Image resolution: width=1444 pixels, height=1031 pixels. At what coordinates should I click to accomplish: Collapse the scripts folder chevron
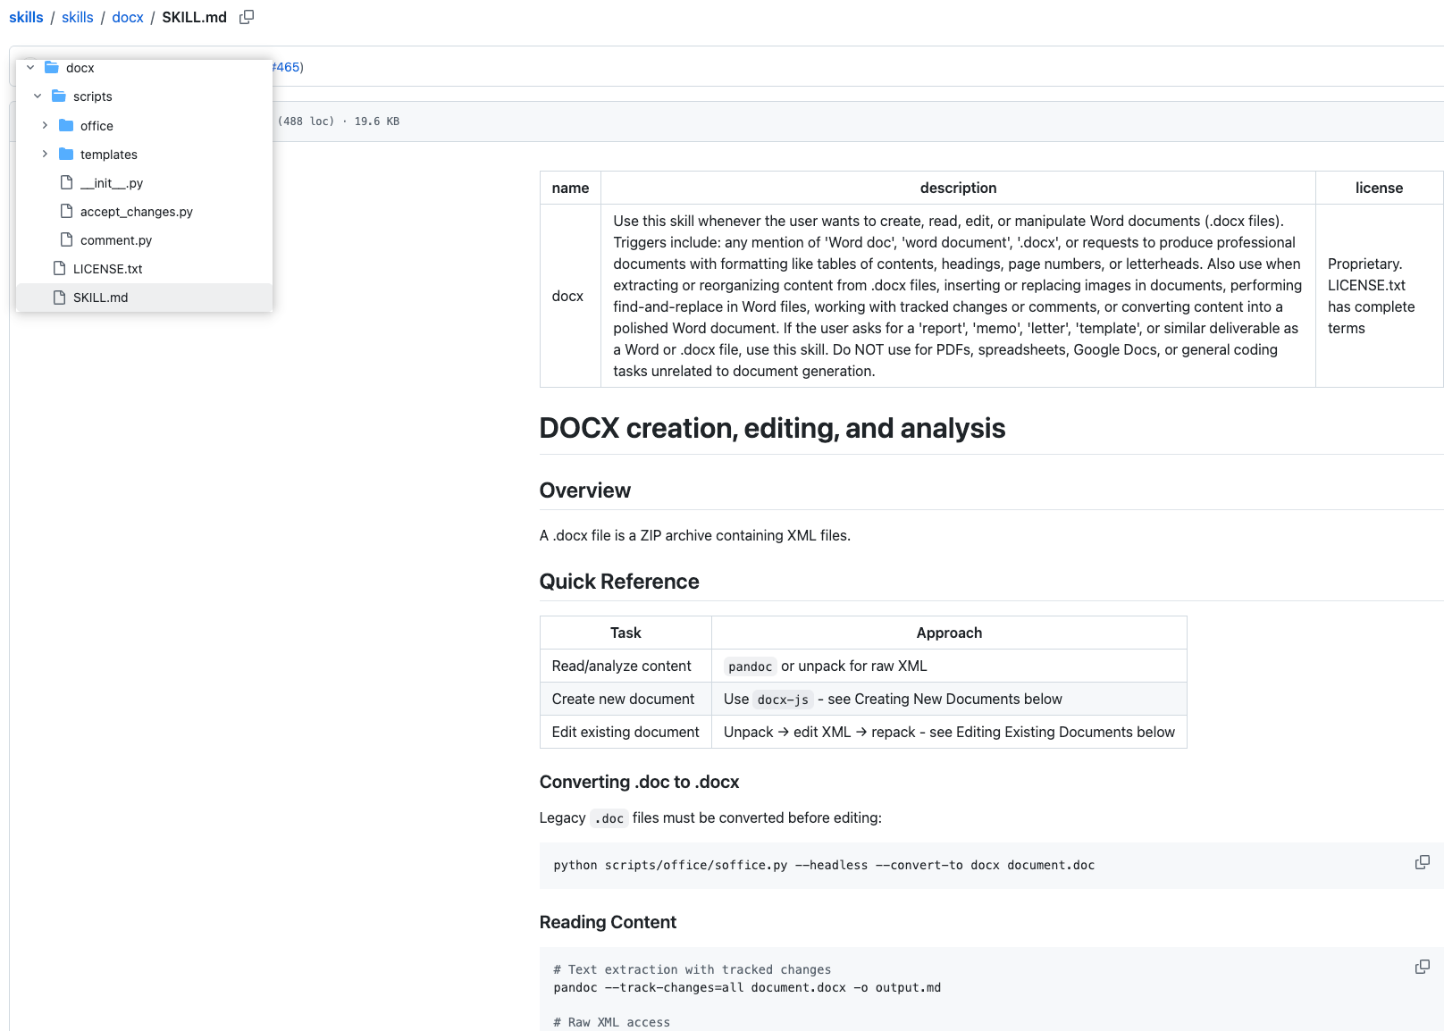point(38,96)
